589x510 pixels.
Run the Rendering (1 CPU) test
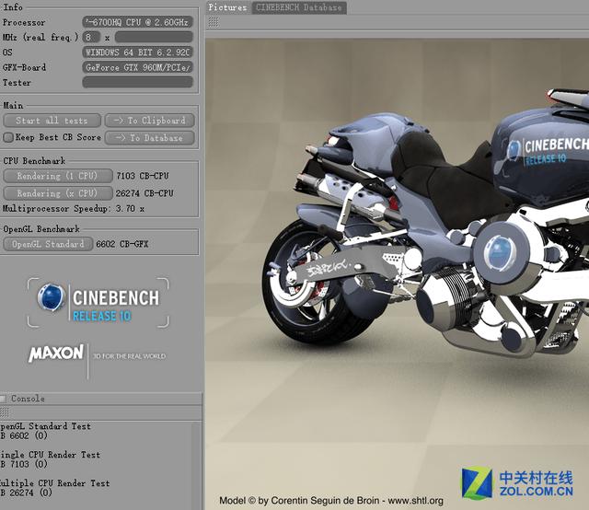(57, 176)
